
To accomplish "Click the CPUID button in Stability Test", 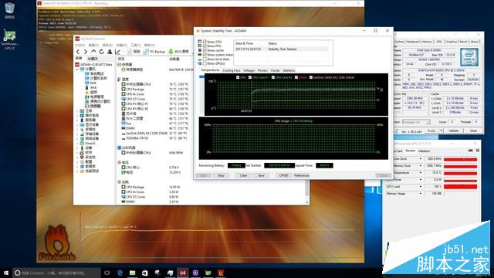I will 283,175.
